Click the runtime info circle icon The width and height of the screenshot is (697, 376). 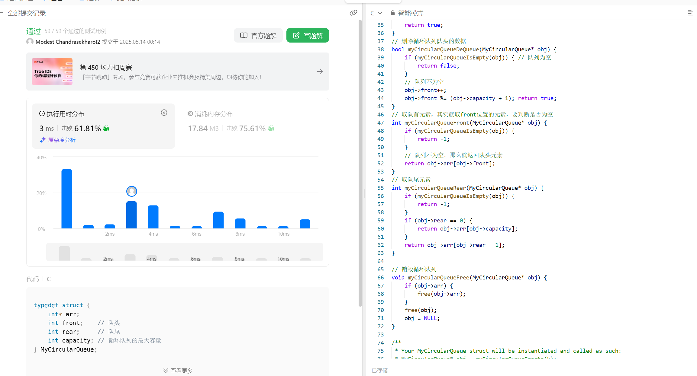click(x=164, y=113)
